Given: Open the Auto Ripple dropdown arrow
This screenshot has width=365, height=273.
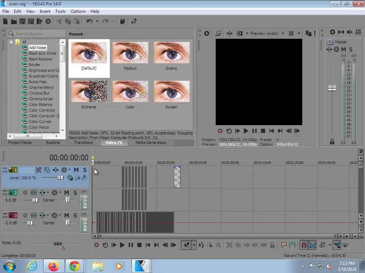Looking at the screenshot, I should click(x=330, y=245).
